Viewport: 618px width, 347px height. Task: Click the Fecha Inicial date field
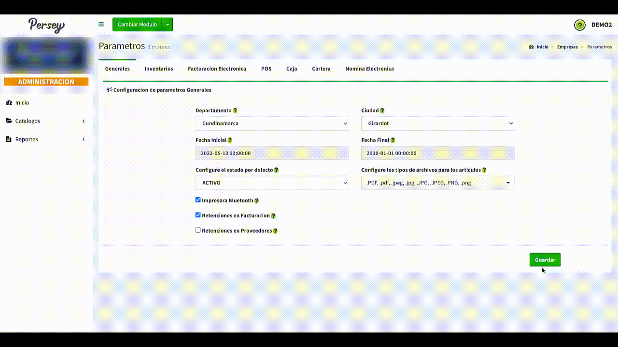272,153
